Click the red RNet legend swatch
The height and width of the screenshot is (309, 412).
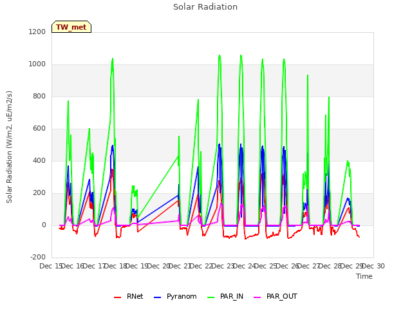[117, 297]
